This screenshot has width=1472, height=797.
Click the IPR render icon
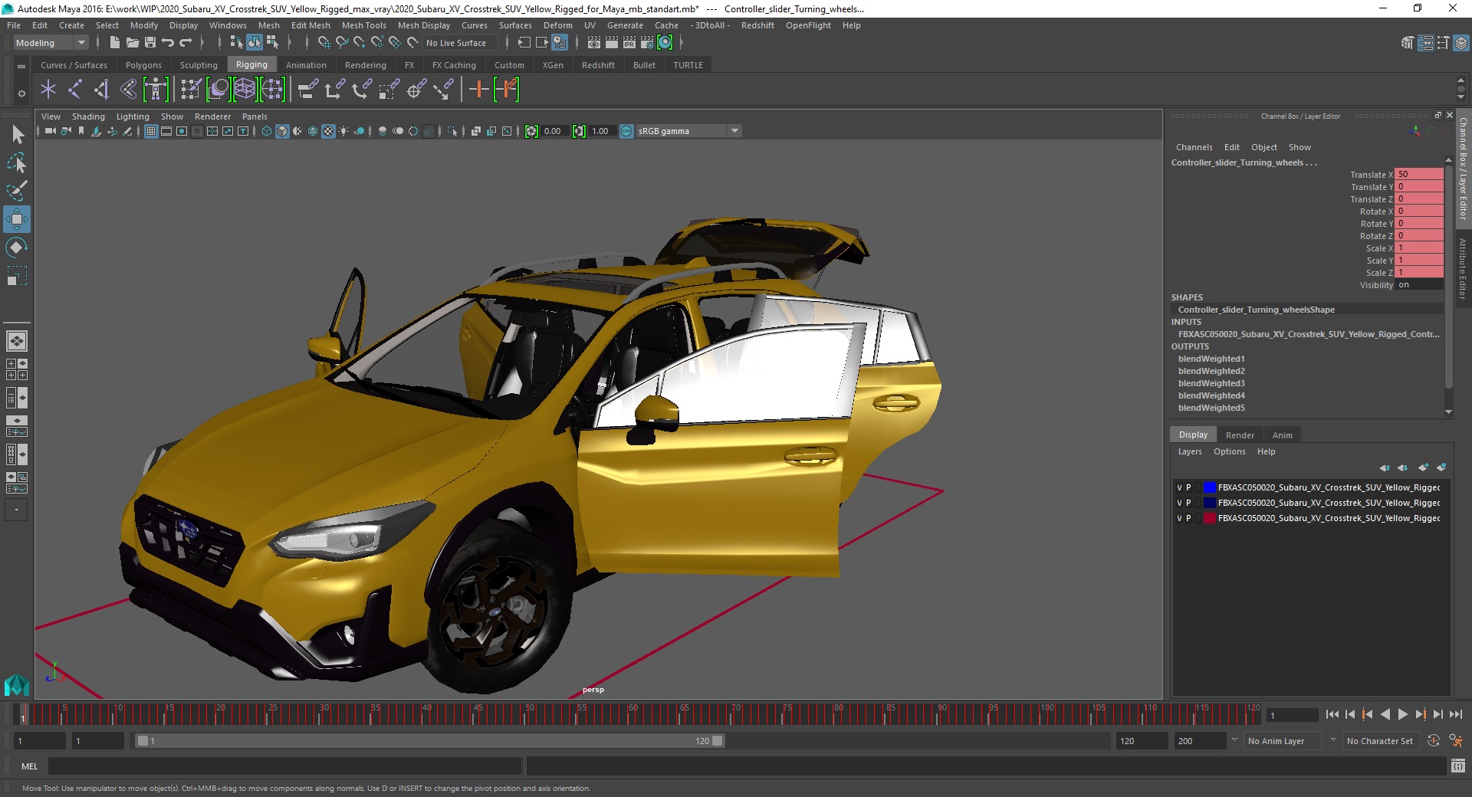click(629, 43)
